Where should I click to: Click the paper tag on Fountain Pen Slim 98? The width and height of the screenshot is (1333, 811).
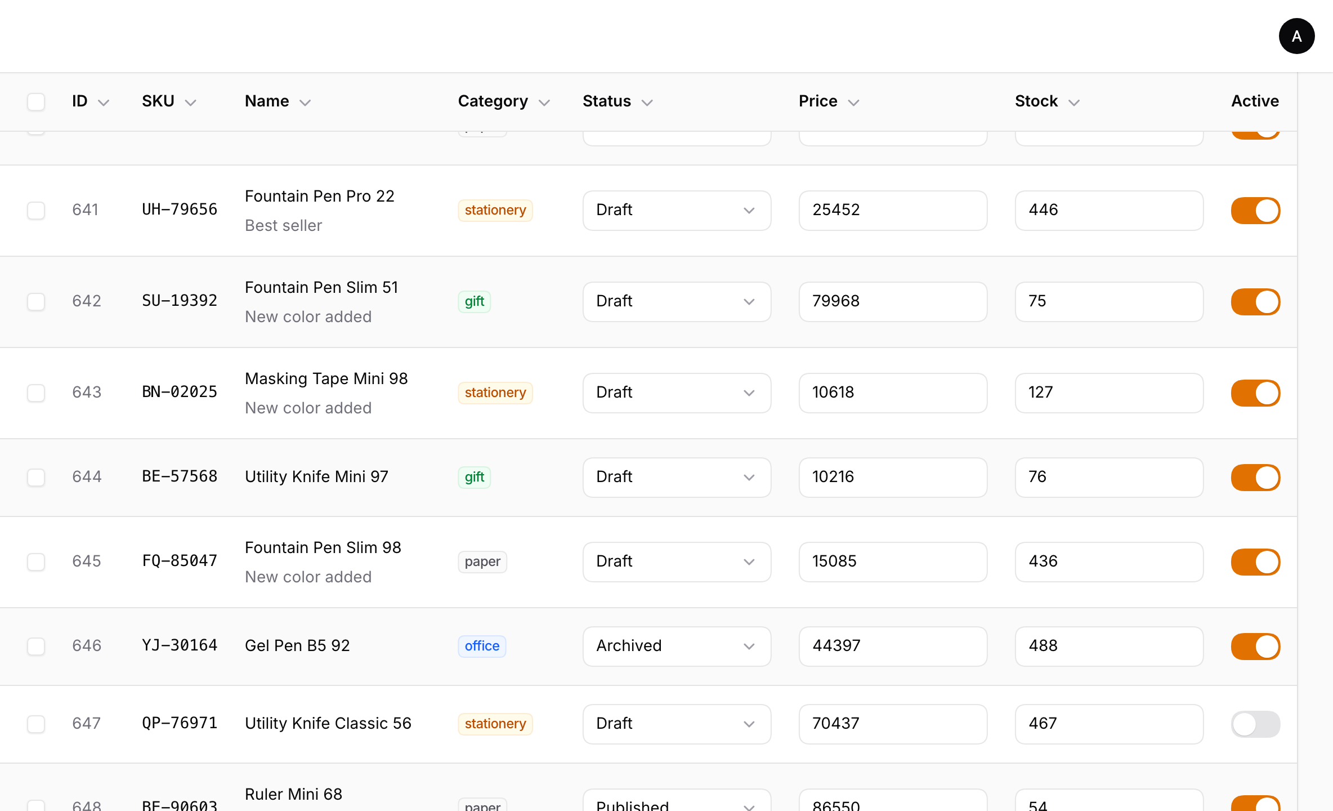[x=482, y=562]
